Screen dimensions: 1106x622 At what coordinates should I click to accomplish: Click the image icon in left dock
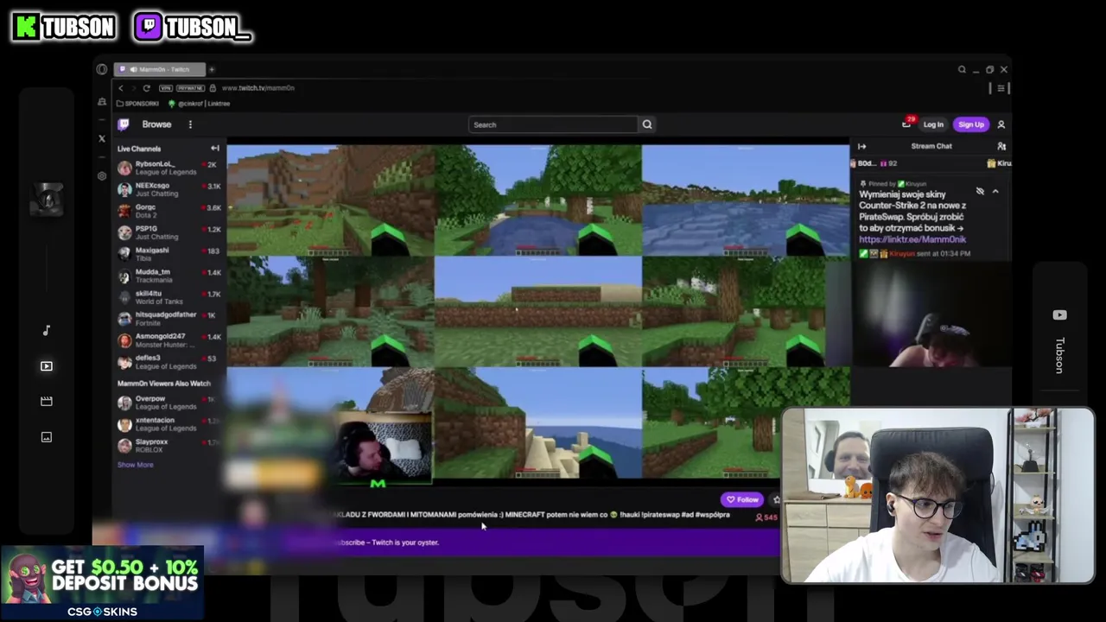click(x=47, y=437)
